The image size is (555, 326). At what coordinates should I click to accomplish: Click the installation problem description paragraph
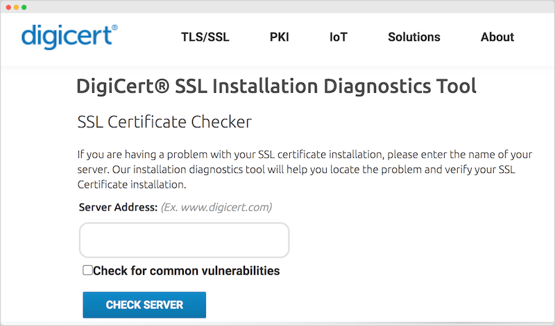tap(305, 170)
